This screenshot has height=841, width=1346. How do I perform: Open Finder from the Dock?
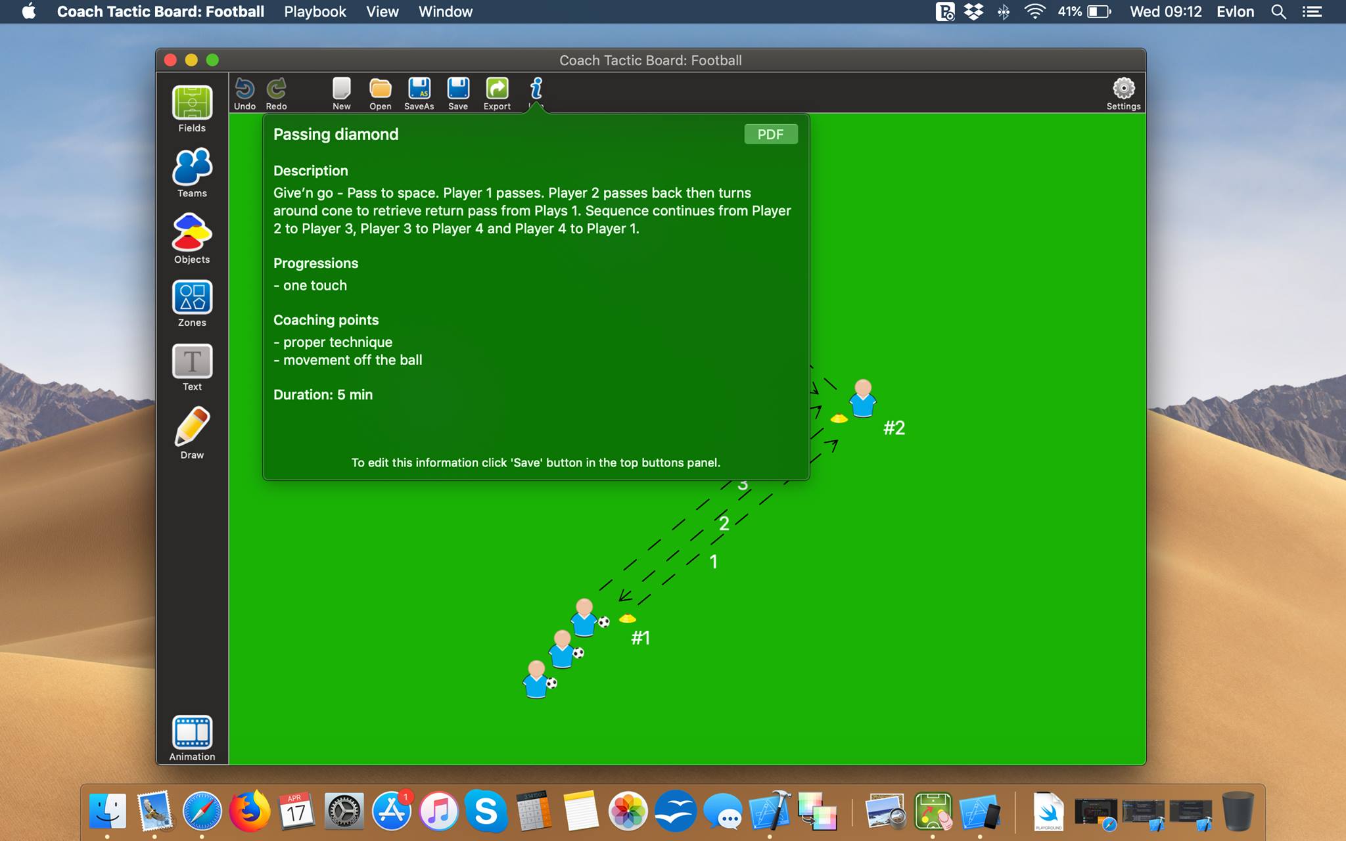pos(107,811)
